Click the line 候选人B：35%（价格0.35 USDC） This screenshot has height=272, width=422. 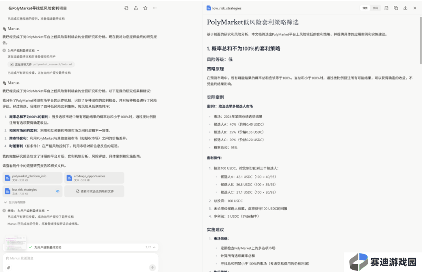(x=239, y=132)
